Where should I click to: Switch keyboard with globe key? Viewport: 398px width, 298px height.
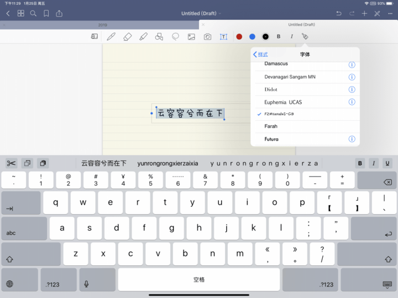19,279
